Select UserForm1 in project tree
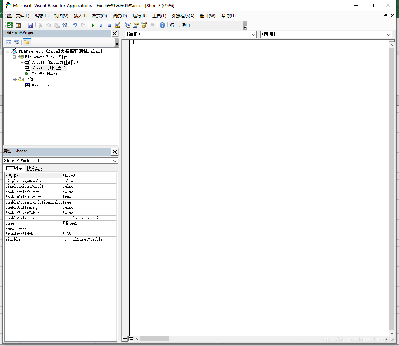The height and width of the screenshot is (346, 399). [41, 85]
